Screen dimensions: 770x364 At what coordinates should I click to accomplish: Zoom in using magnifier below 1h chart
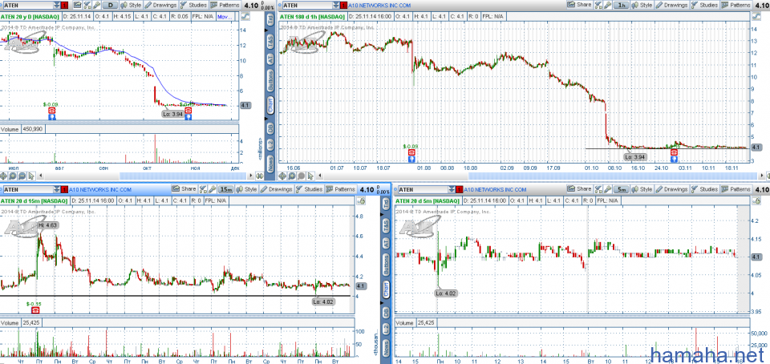(x=292, y=176)
